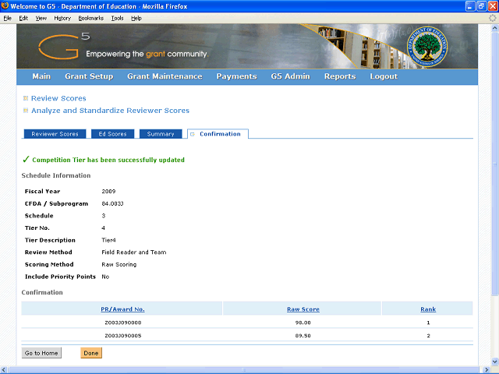
Task: Open the View menu
Action: coord(41,18)
